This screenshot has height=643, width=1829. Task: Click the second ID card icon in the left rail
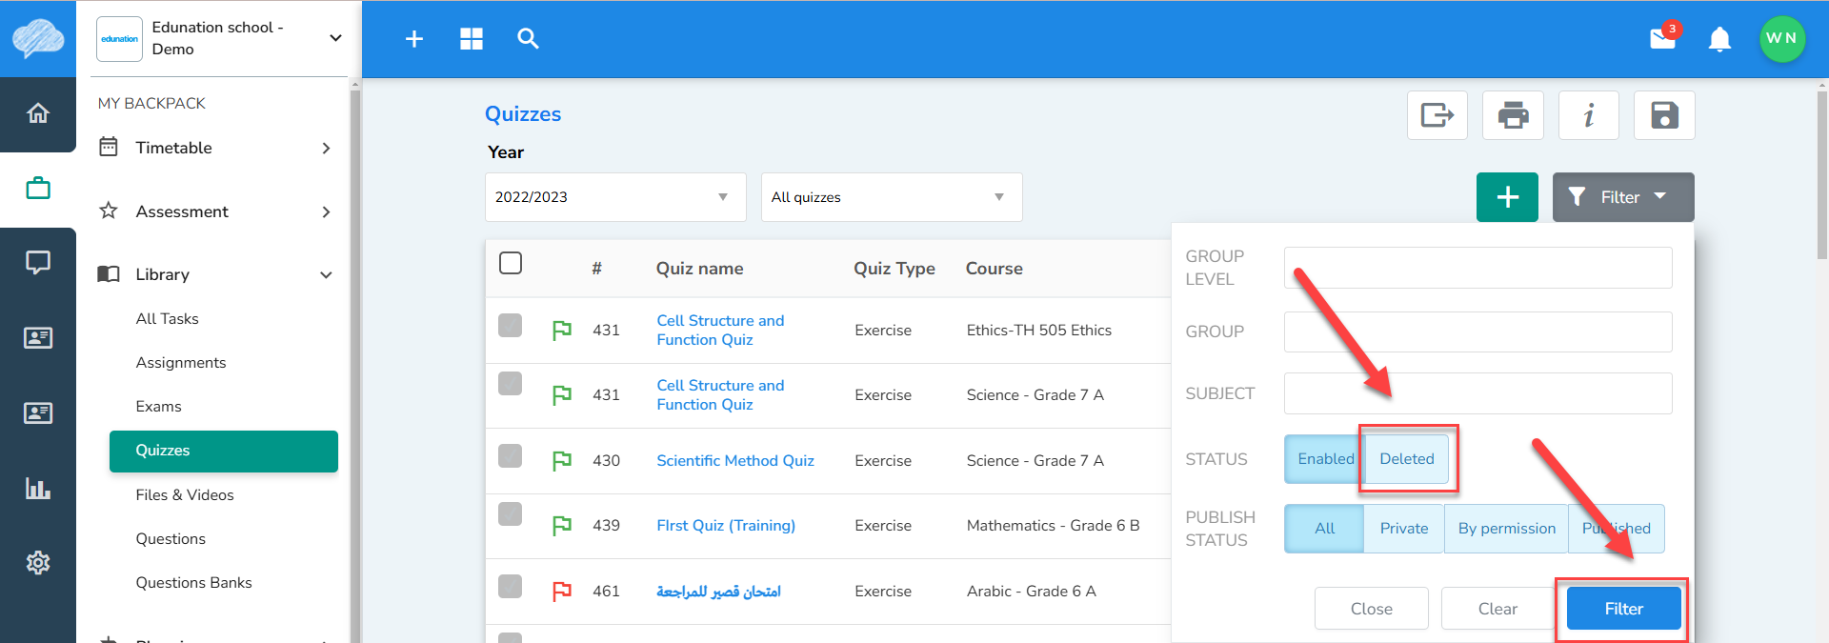(38, 413)
